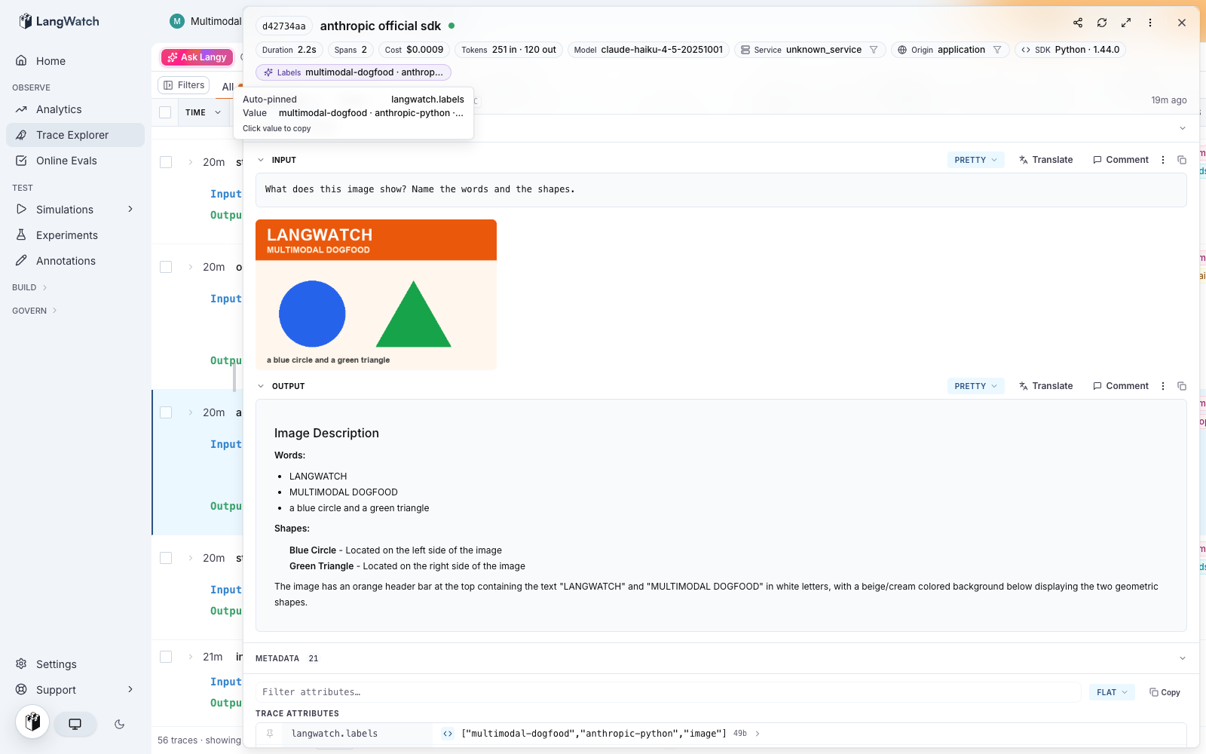This screenshot has height=754, width=1206.
Task: Add a Comment on the OUTPUT
Action: tap(1121, 386)
